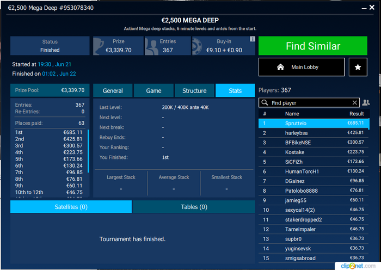Click 5th place payout row
381x270 pixels.
click(x=48, y=159)
